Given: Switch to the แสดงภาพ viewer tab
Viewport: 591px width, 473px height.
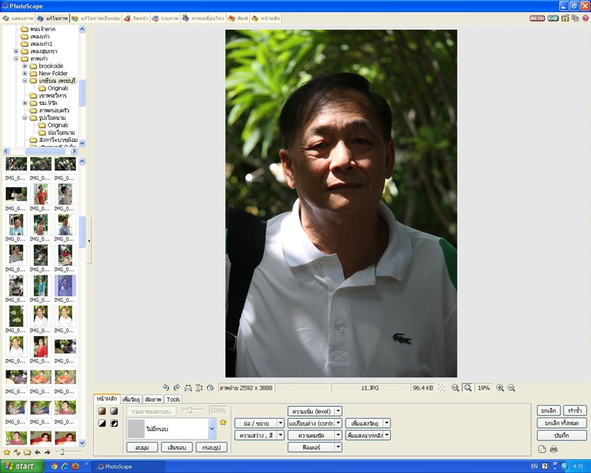Looking at the screenshot, I should pyautogui.click(x=17, y=18).
